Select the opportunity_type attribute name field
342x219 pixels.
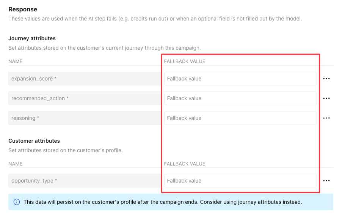pyautogui.click(x=83, y=181)
